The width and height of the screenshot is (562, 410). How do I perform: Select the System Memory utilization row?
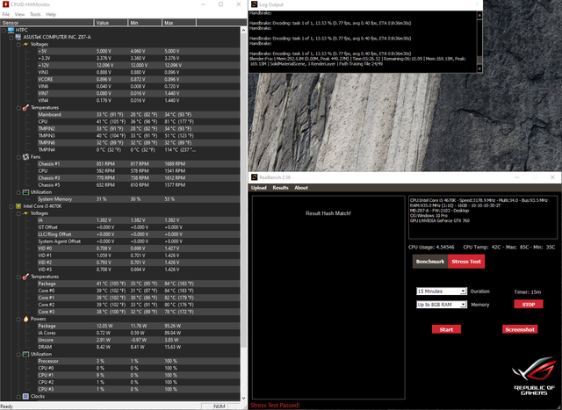(x=139, y=199)
